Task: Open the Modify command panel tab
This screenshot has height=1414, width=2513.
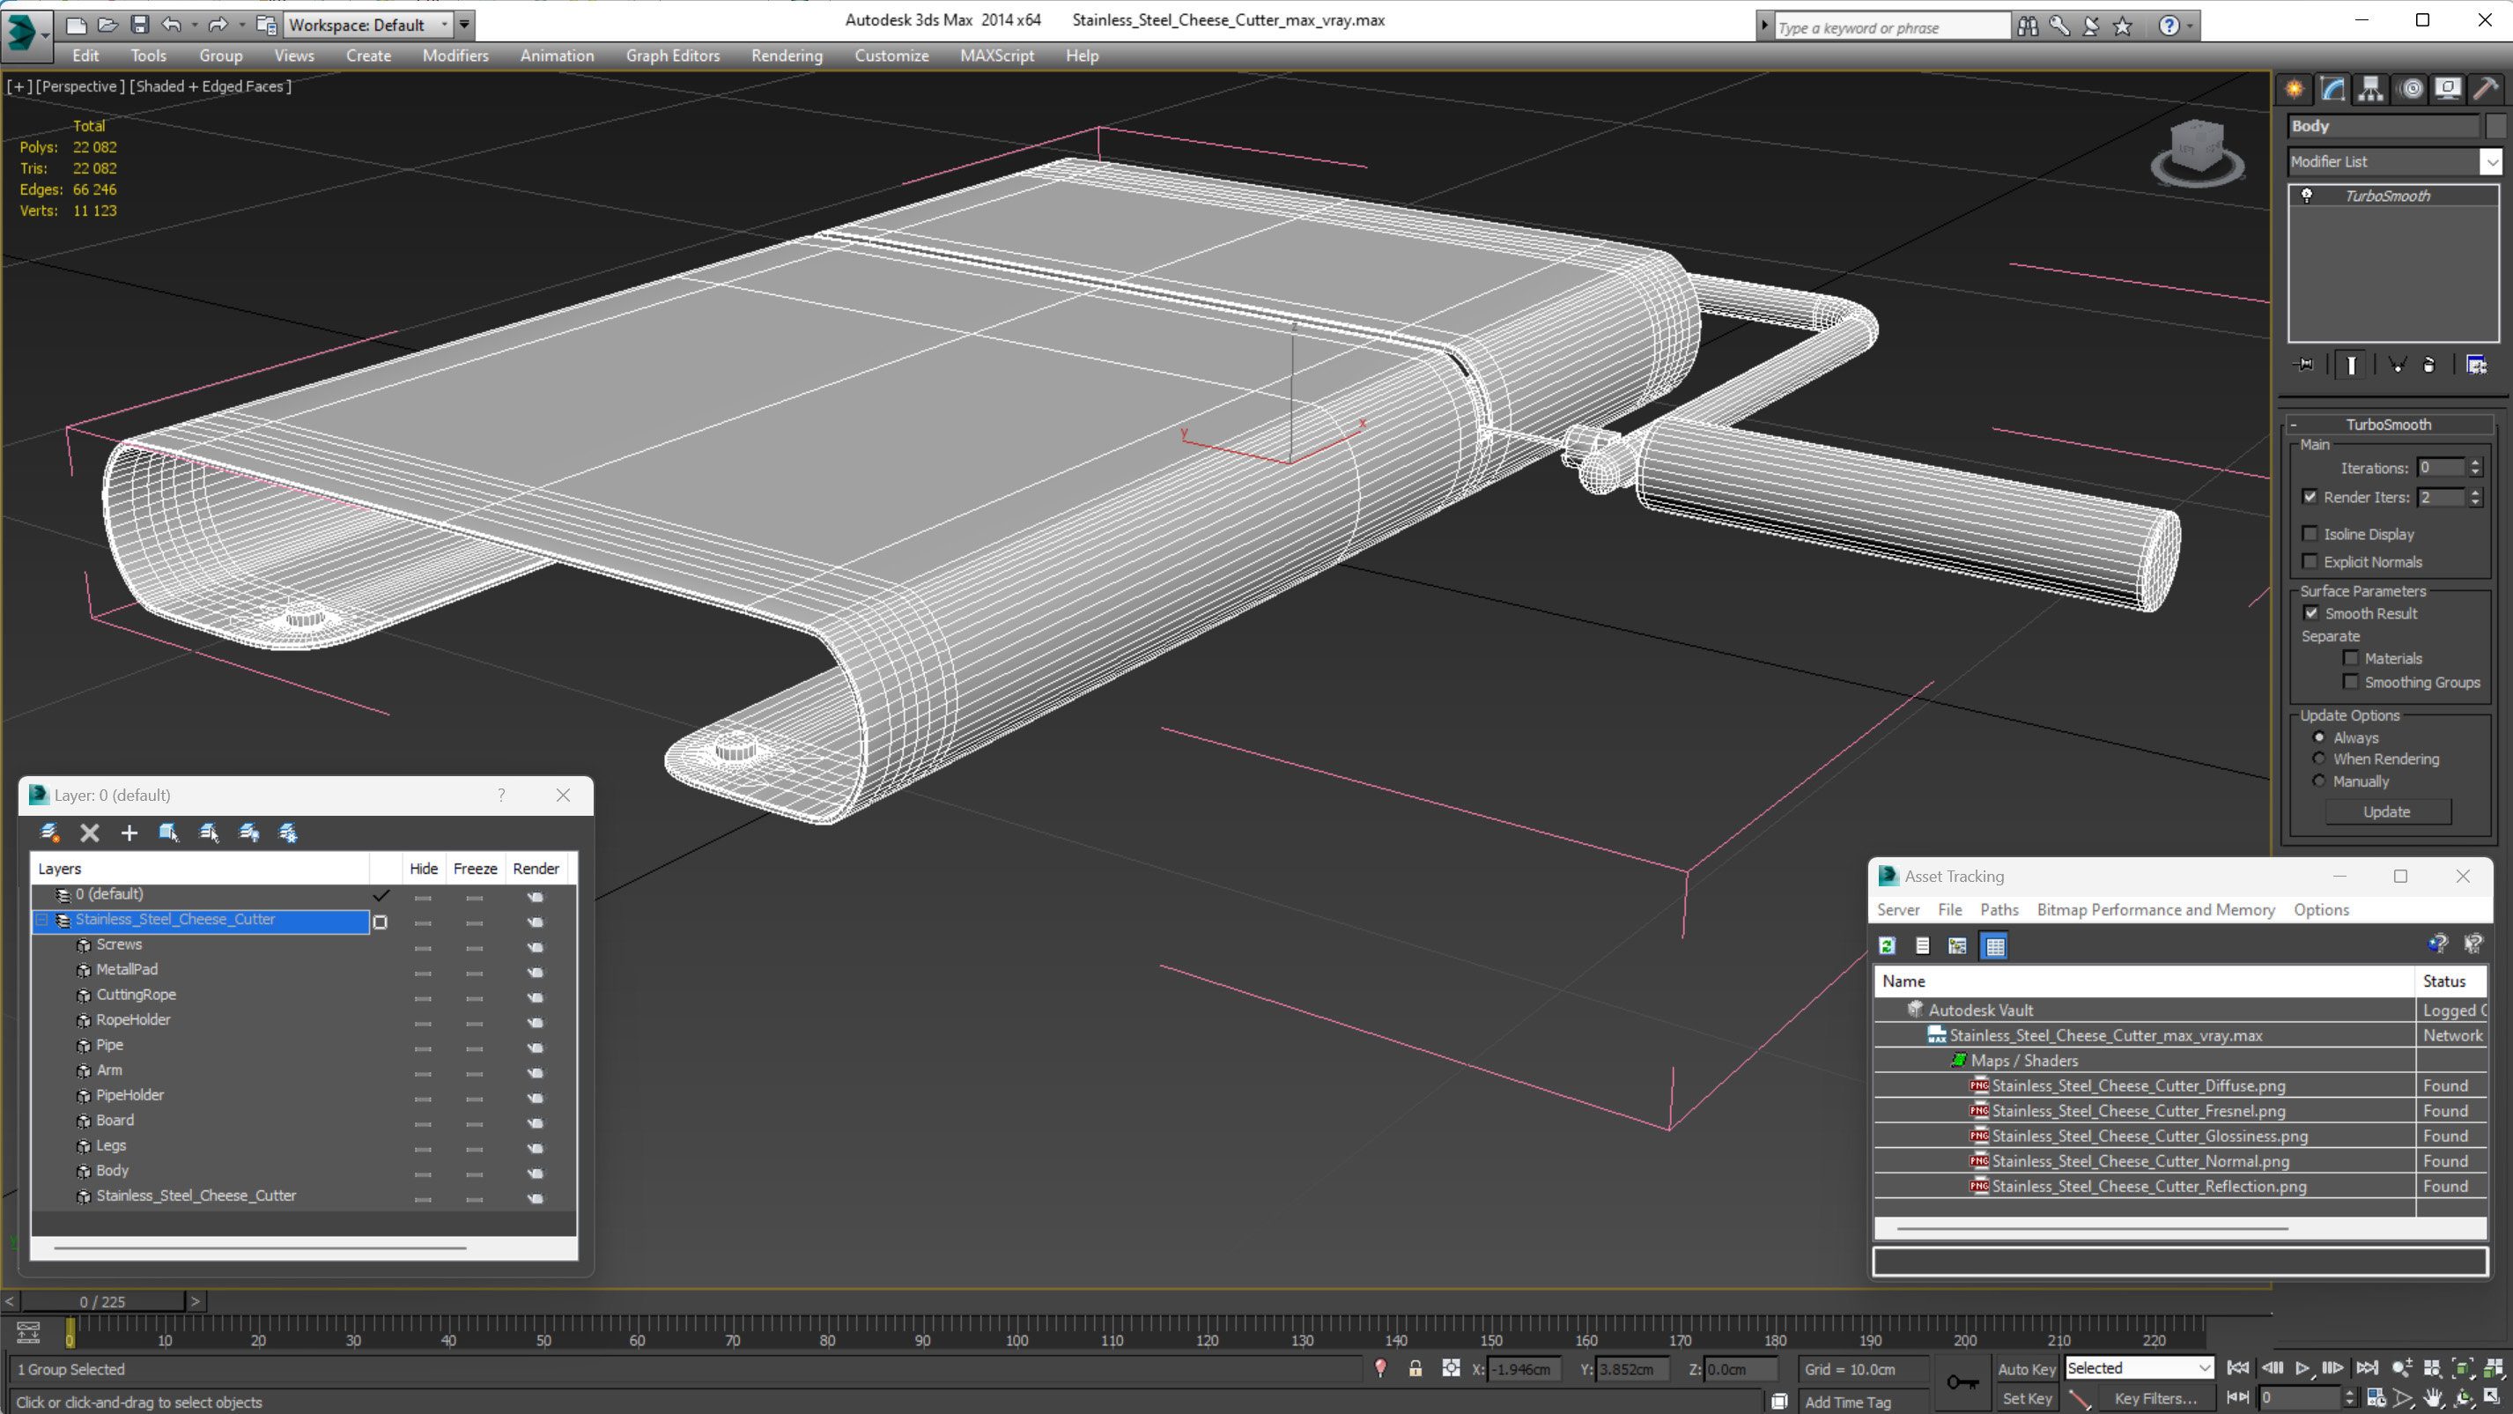Action: (2332, 89)
